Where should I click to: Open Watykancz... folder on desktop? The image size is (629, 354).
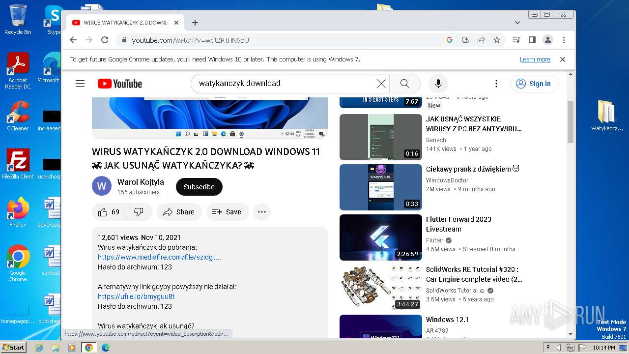click(606, 116)
